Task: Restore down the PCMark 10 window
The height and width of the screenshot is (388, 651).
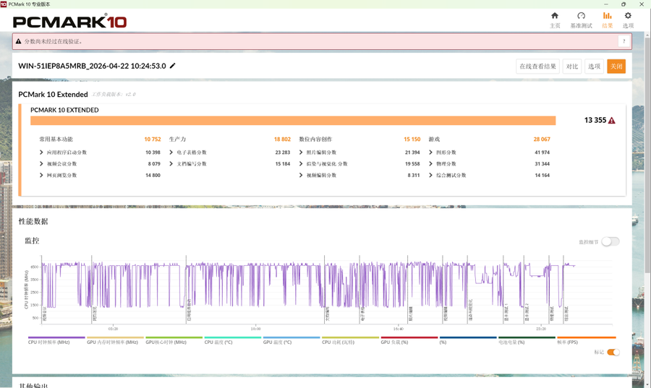Action: click(624, 4)
